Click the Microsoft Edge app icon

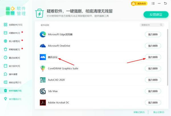coord(43,34)
